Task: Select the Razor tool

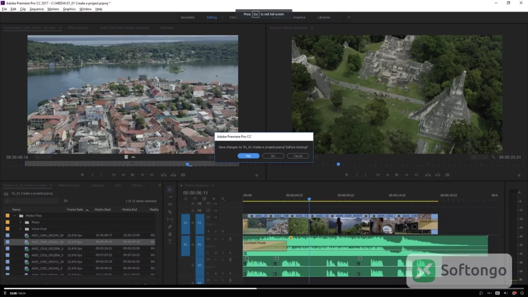Action: pyautogui.click(x=170, y=212)
